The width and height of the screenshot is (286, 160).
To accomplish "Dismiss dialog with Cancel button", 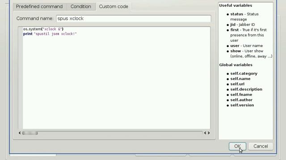I will [261, 146].
